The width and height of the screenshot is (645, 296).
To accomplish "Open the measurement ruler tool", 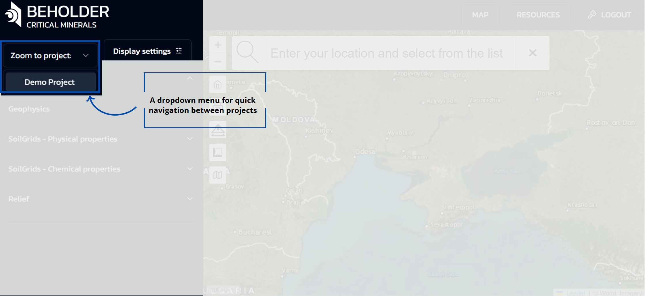I will coord(218,152).
